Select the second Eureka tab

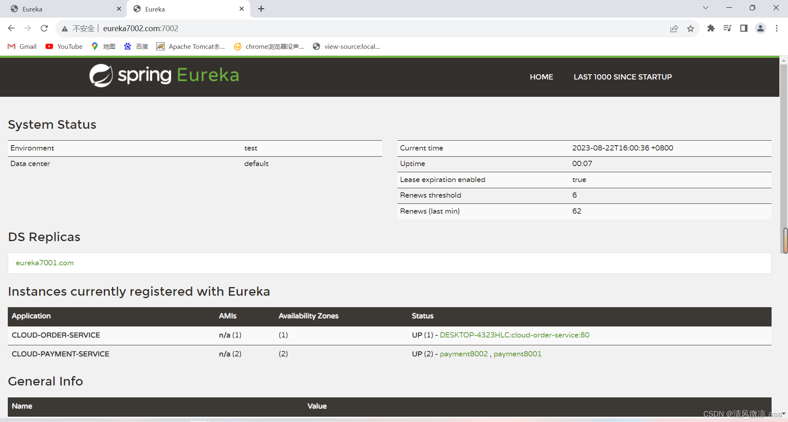click(x=189, y=9)
